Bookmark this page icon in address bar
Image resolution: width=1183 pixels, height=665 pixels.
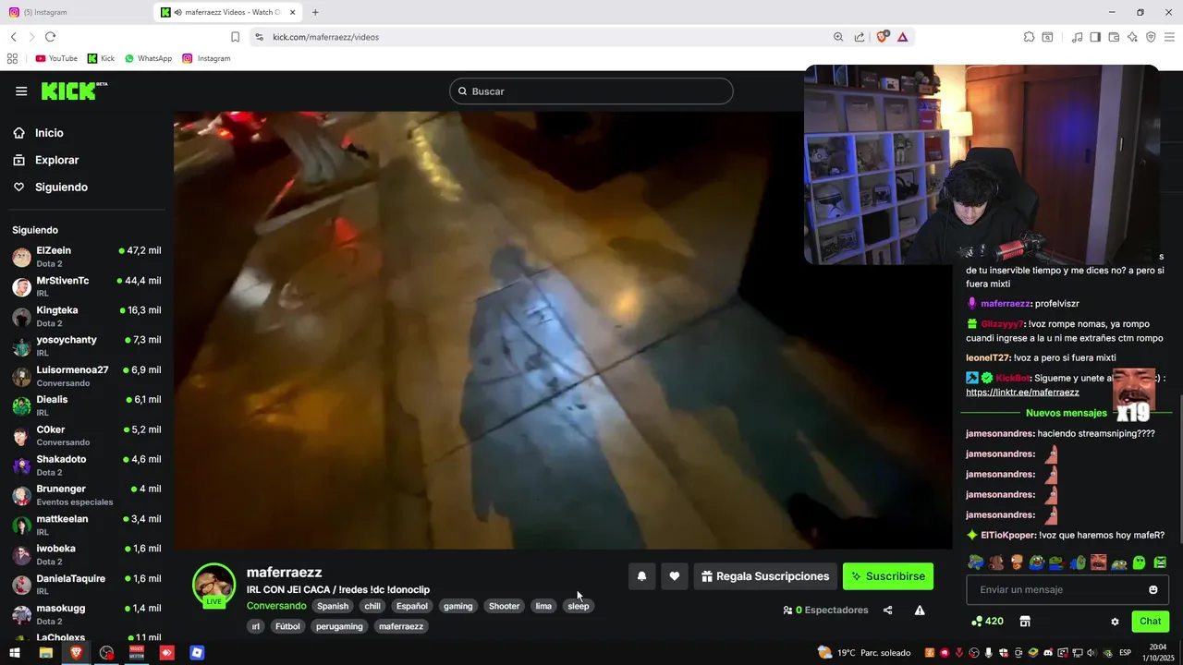click(235, 37)
